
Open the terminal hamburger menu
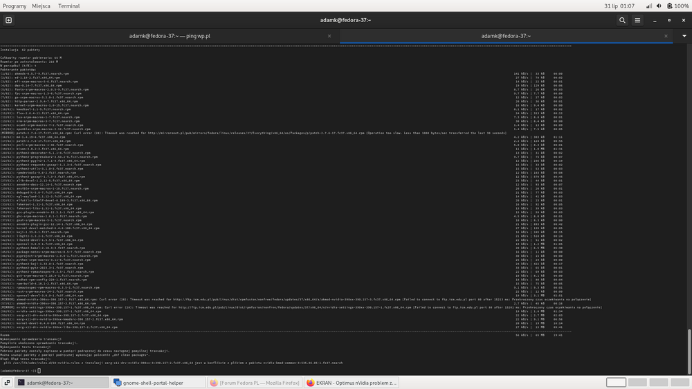coord(638,20)
